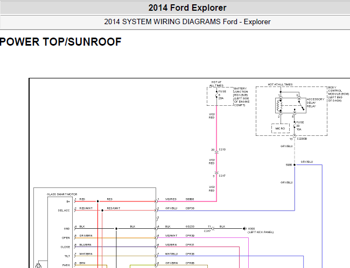
Task: Select the 'C212' connector label
Action: [x=222, y=149]
